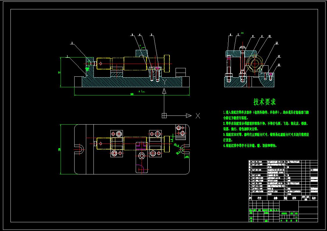
Task: Select part balloon number 12 in section view
Action: pyautogui.click(x=279, y=56)
